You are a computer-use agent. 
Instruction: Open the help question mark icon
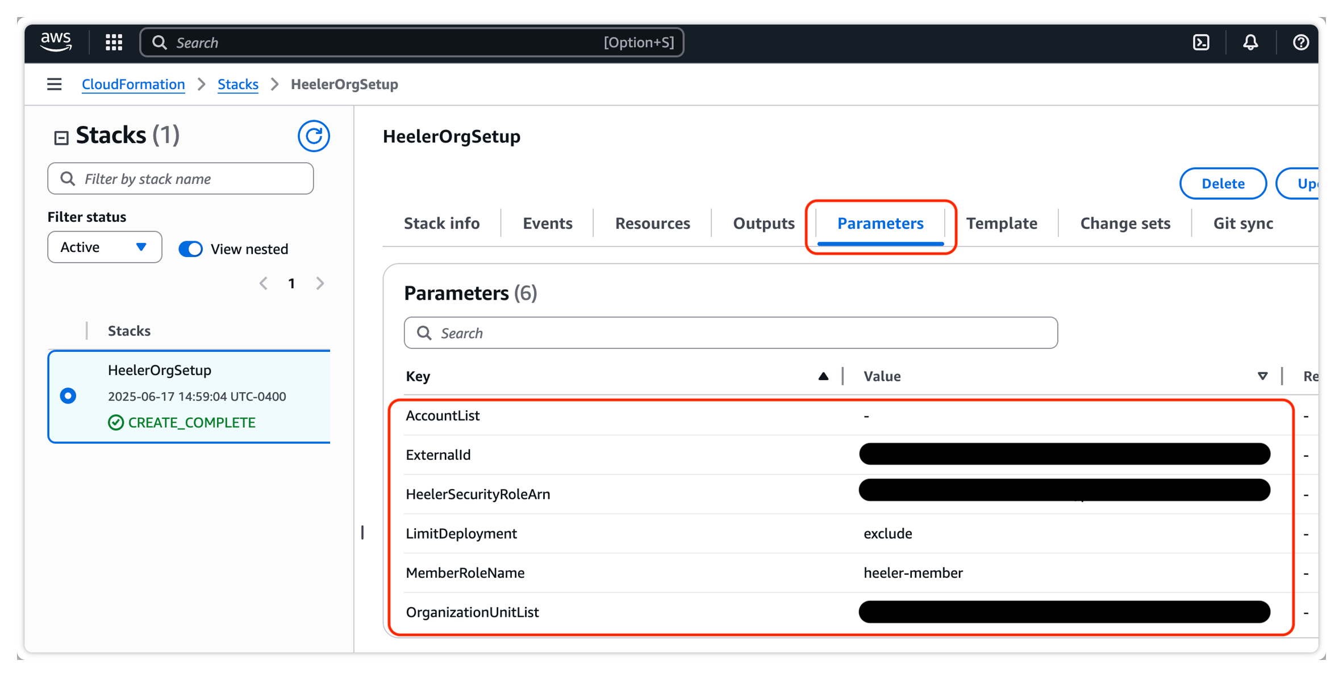(x=1300, y=43)
